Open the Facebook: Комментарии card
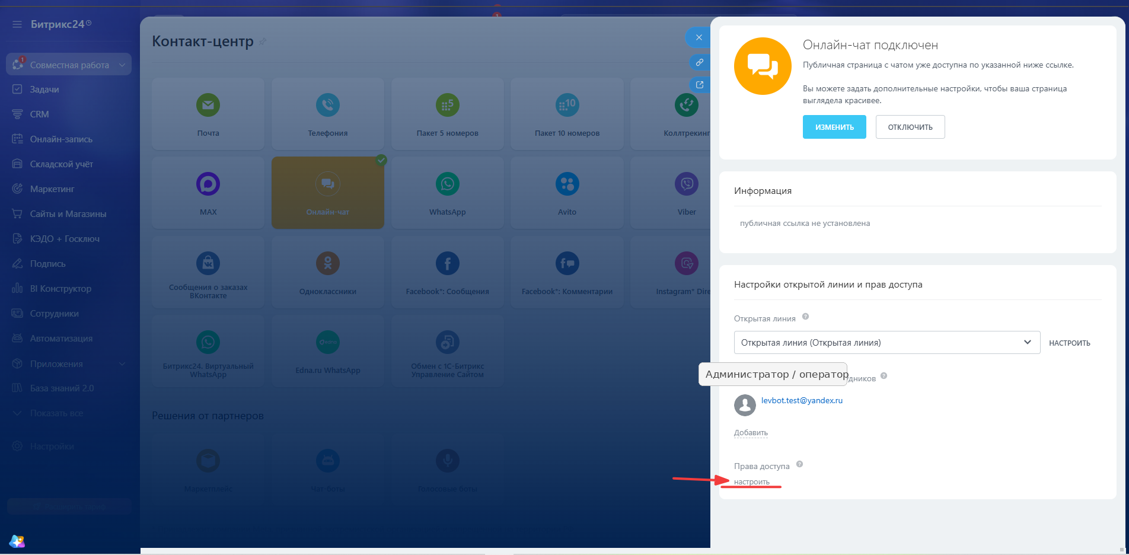The height and width of the screenshot is (555, 1129). 567,272
